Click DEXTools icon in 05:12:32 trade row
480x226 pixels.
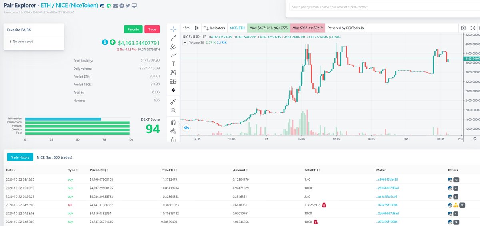[450, 180]
